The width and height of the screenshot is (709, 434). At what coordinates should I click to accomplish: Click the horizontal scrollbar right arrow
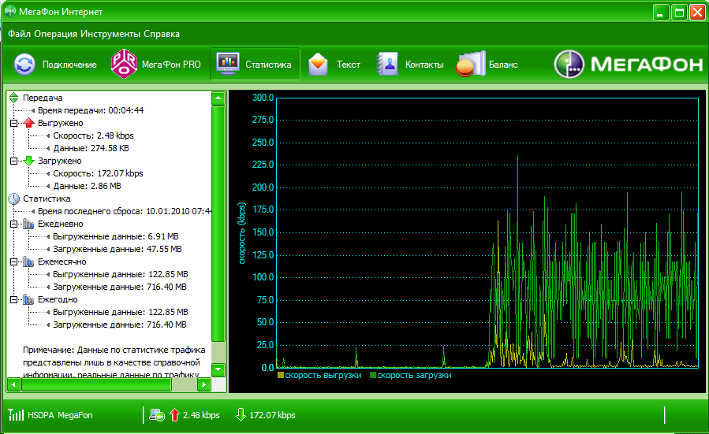point(204,385)
